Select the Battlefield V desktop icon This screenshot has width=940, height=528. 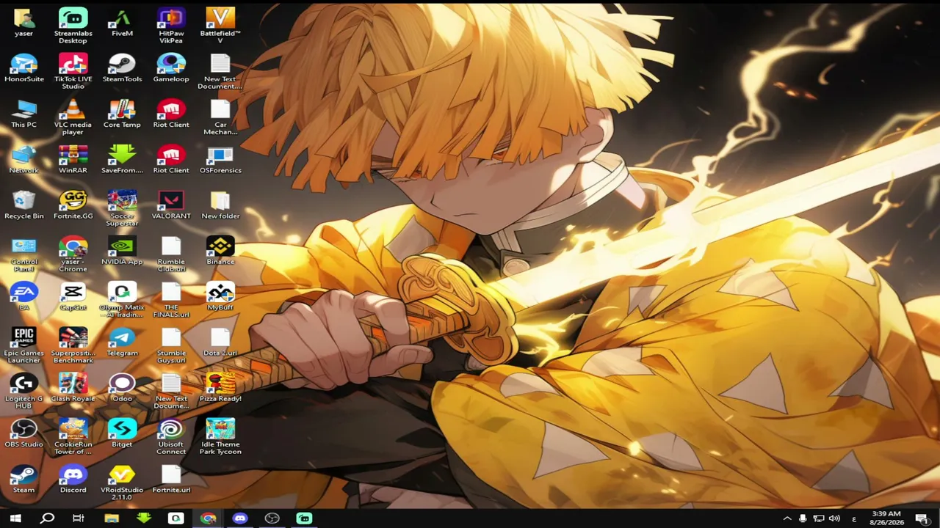pyautogui.click(x=220, y=26)
